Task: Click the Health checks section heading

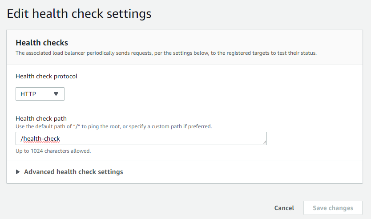Action: (42, 43)
